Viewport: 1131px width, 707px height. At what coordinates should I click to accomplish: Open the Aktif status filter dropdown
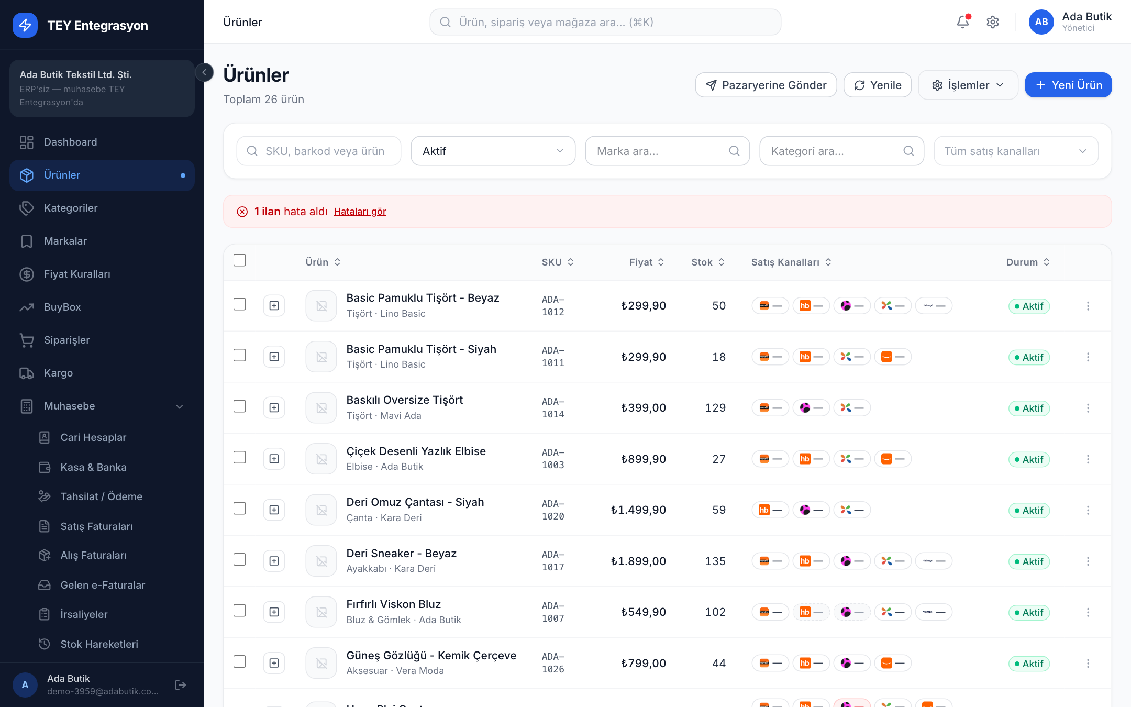(493, 151)
